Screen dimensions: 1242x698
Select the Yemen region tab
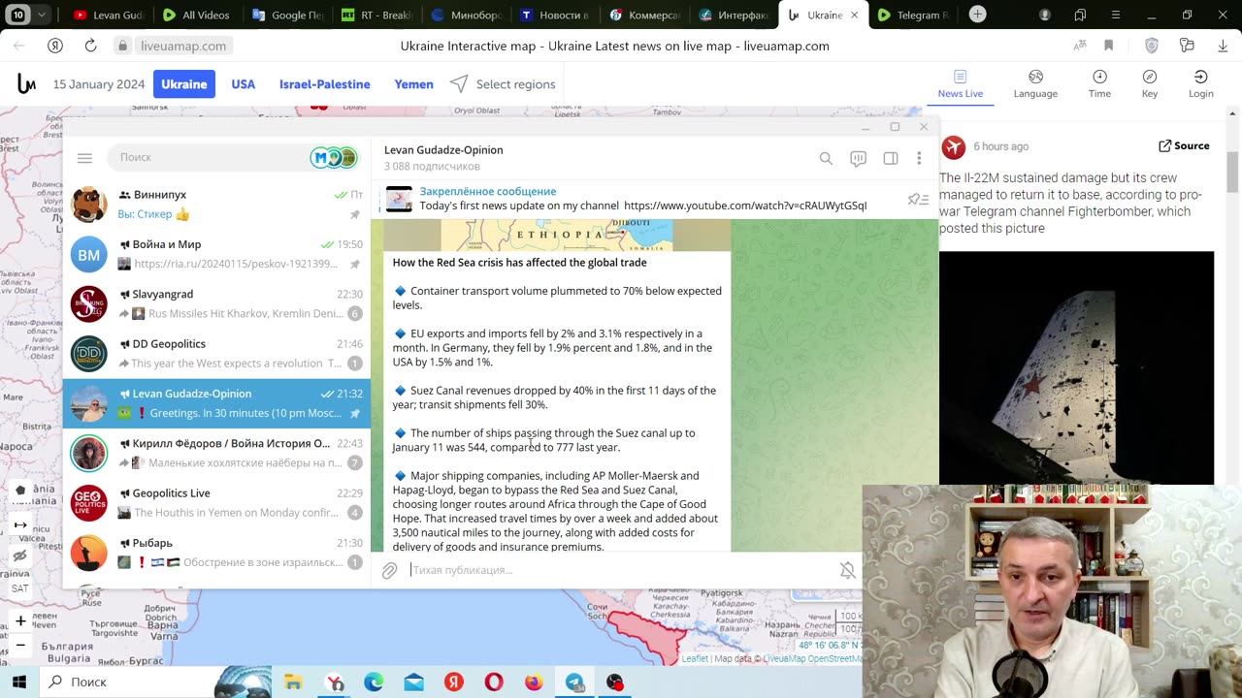[x=413, y=84]
